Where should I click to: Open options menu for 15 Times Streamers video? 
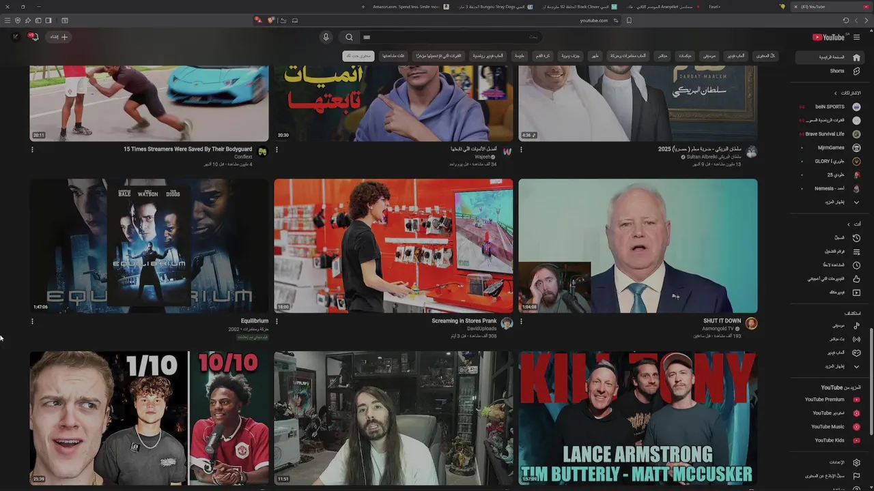[32, 149]
